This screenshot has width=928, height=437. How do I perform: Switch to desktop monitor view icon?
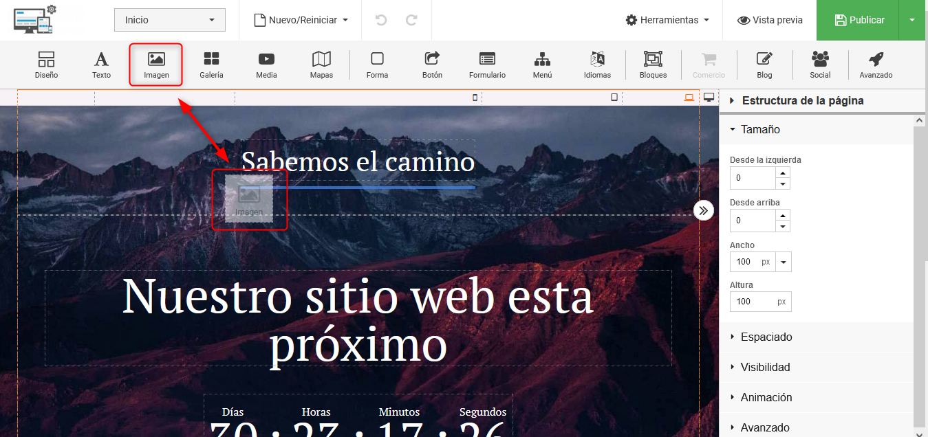click(709, 98)
